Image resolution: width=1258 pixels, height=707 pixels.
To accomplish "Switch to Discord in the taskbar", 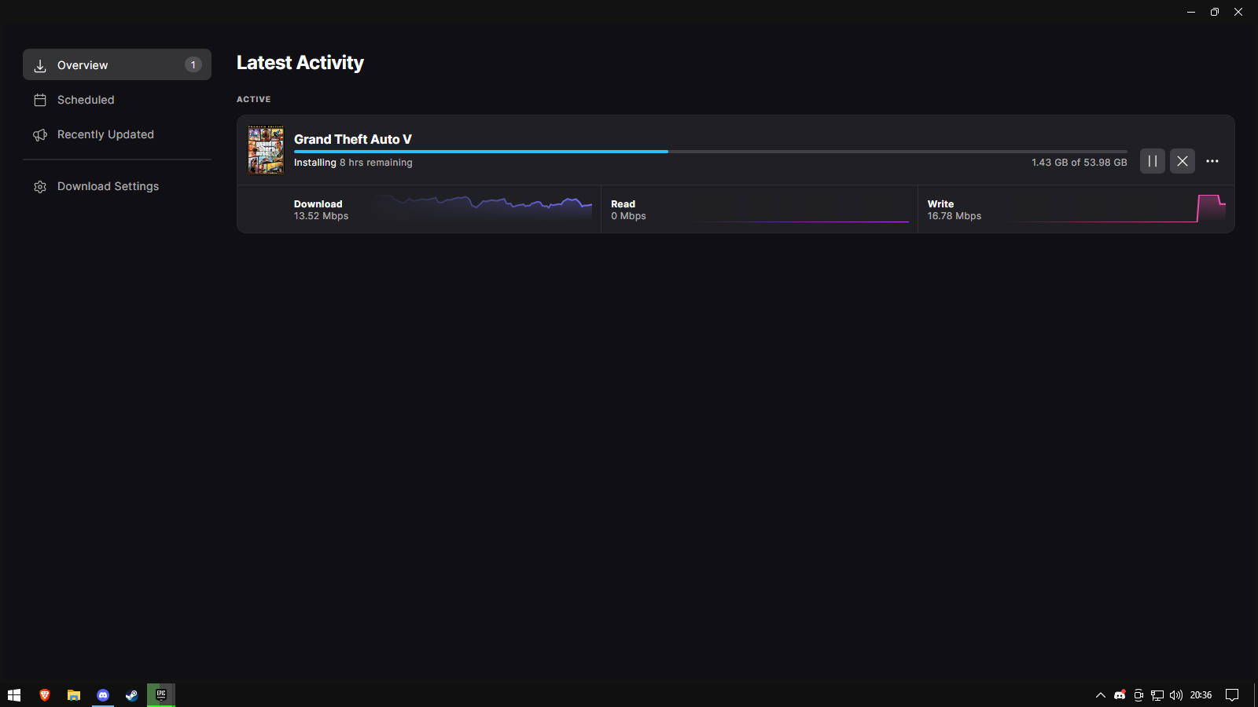I will coord(103,695).
